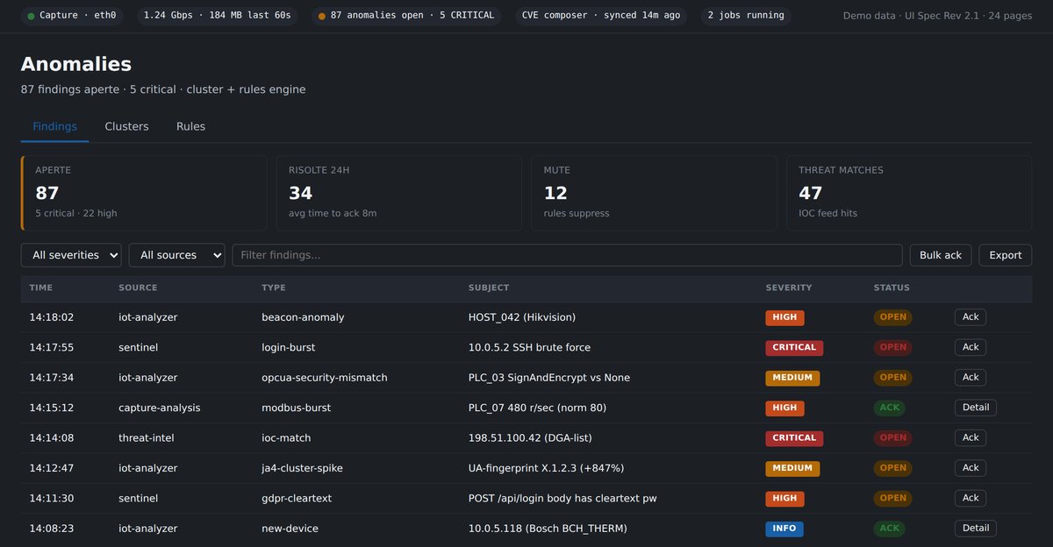The height and width of the screenshot is (547, 1053).
Task: Open the All severities dropdown
Action: point(71,255)
